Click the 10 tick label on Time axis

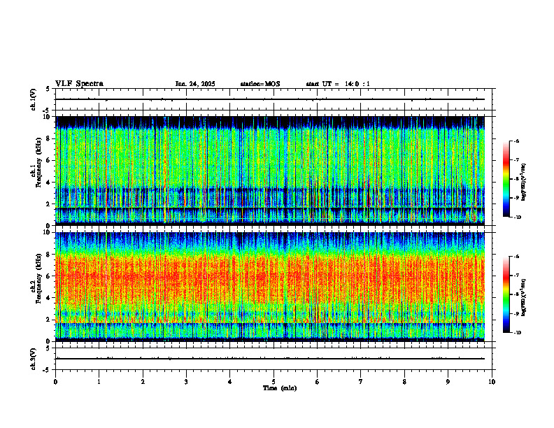(492, 382)
